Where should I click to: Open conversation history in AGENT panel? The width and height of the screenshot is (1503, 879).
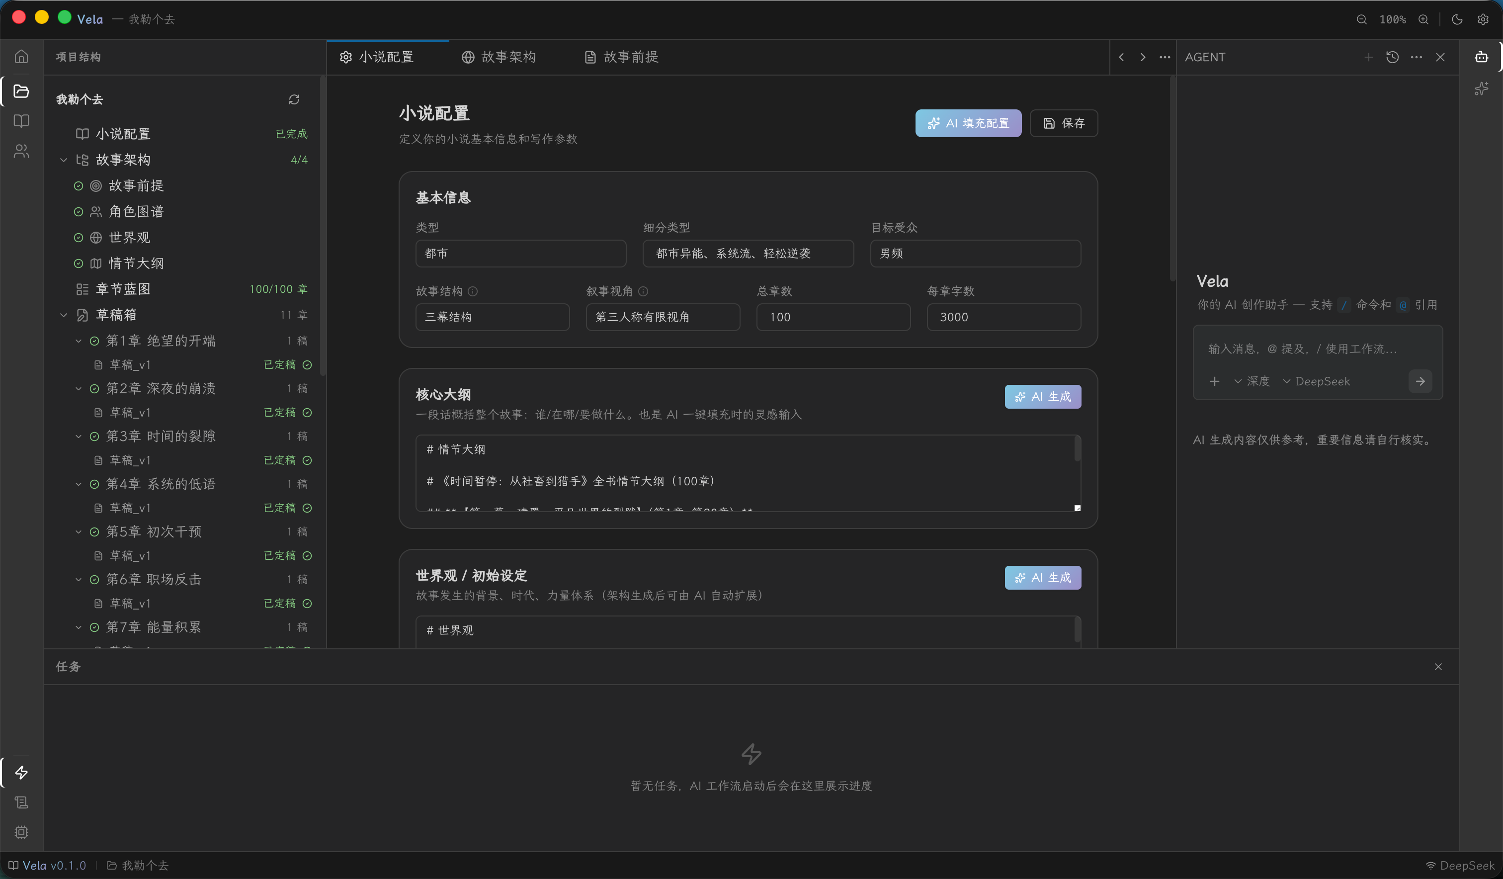(1393, 57)
